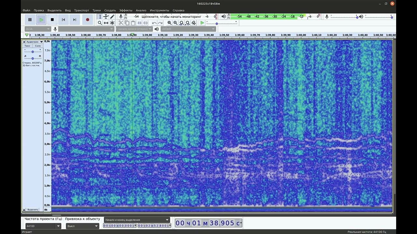This screenshot has width=417, height=234.
Task: Mute the track with the Тихо button
Action: click(27, 46)
